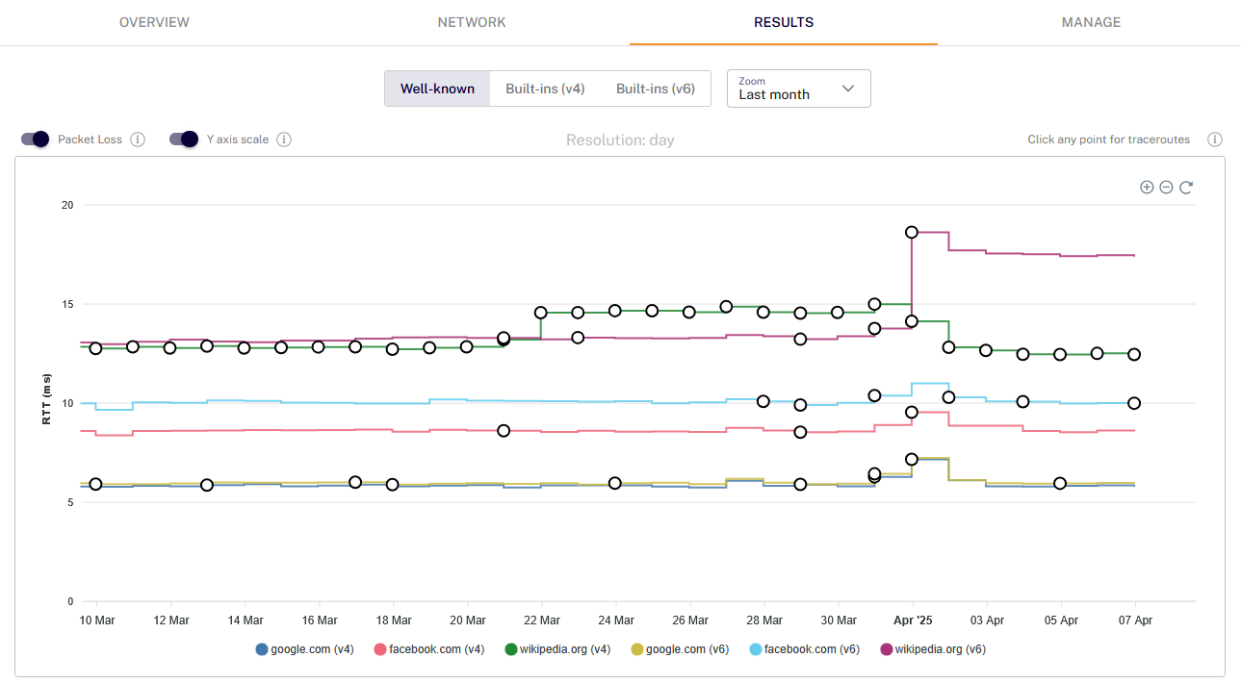Open the Y axis scale info icon
This screenshot has height=684, width=1241.
click(x=284, y=139)
